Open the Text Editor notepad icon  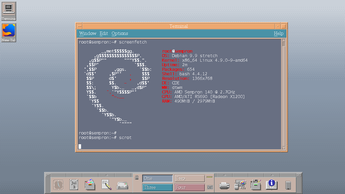point(106,185)
